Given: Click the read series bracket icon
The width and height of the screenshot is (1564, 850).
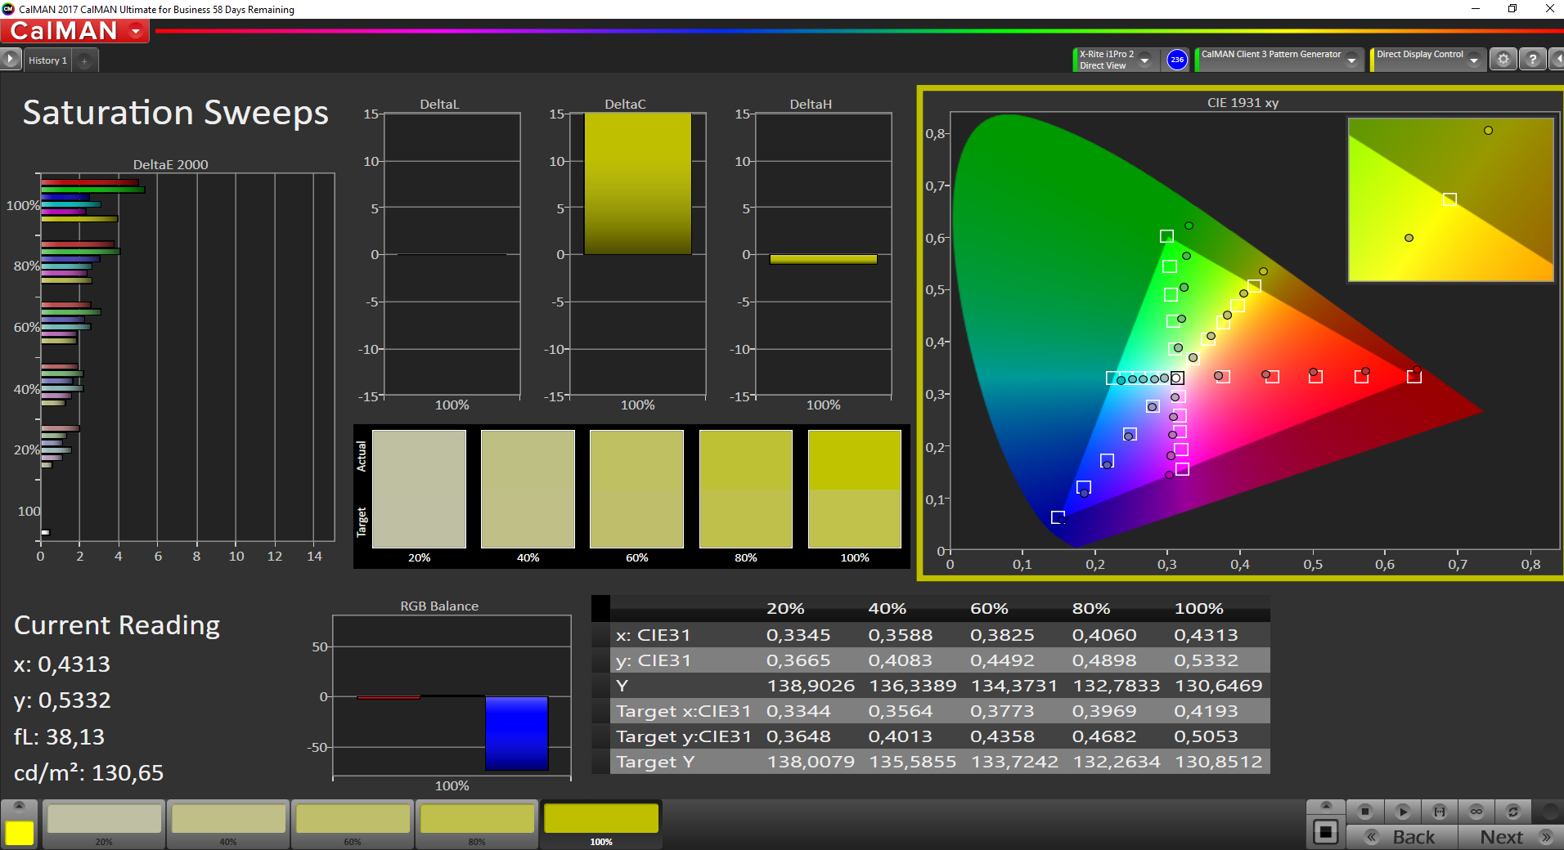Looking at the screenshot, I should pos(1440,812).
